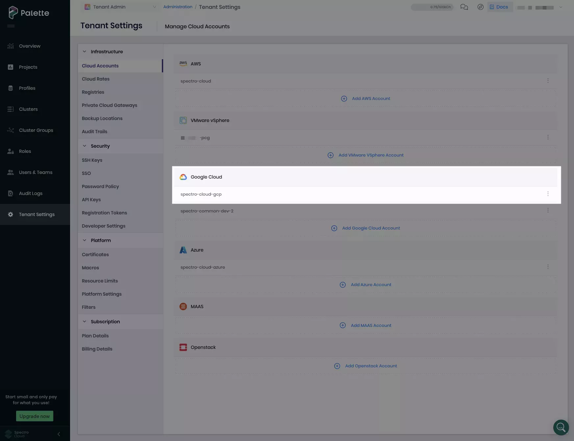The width and height of the screenshot is (574, 441).
Task: Open Clusters using its sidebar icon
Action: pos(11,109)
